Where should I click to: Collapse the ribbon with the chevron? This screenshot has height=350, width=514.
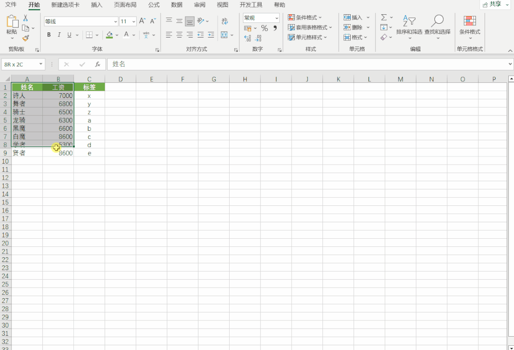coord(510,51)
